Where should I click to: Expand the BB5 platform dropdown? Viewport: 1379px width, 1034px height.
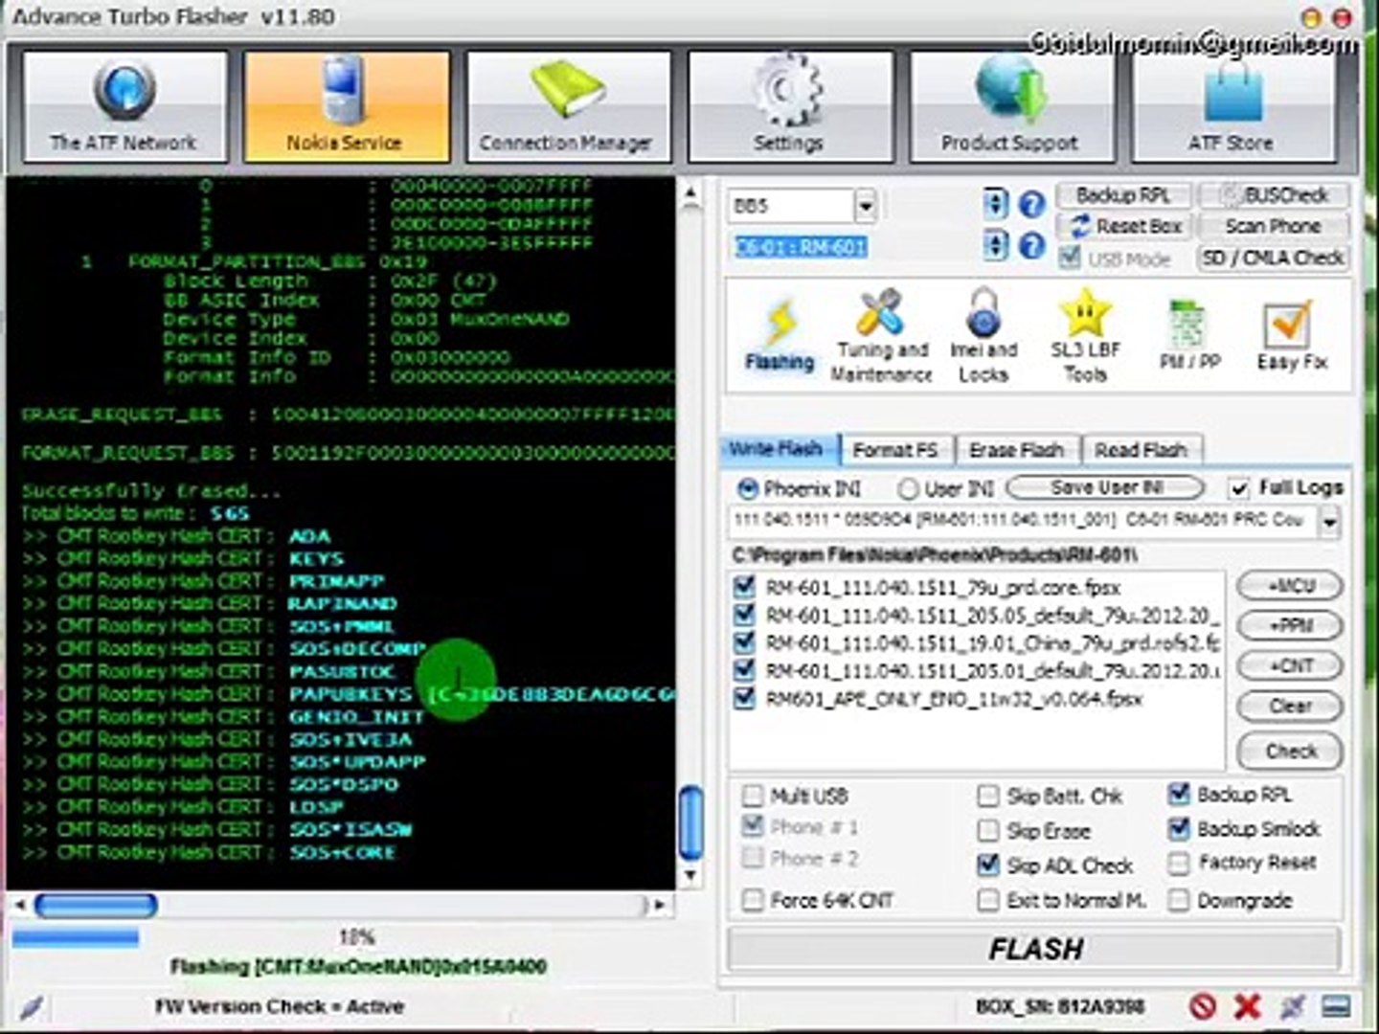pyautogui.click(x=865, y=205)
